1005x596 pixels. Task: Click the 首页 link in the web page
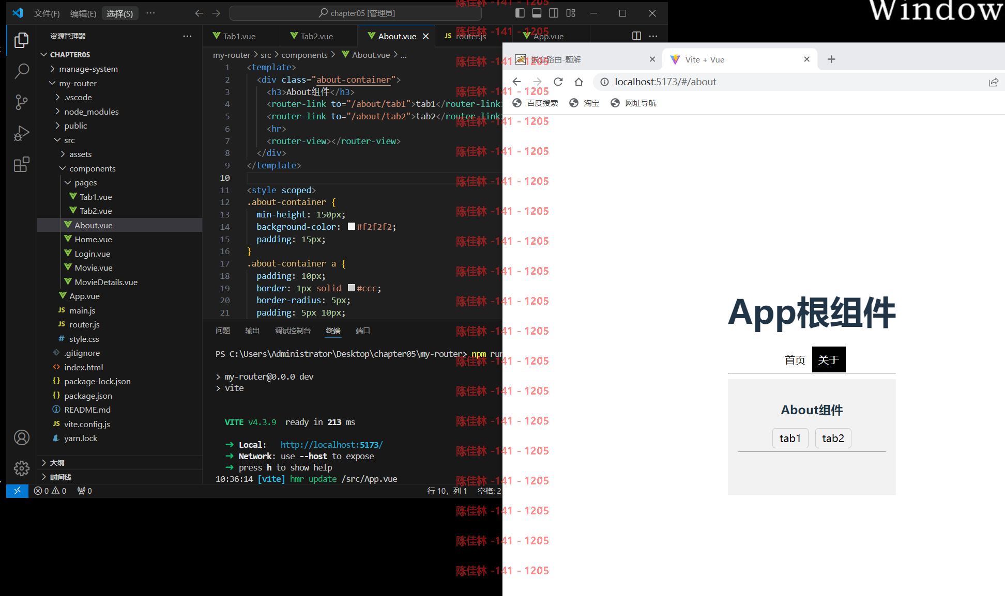pos(795,359)
